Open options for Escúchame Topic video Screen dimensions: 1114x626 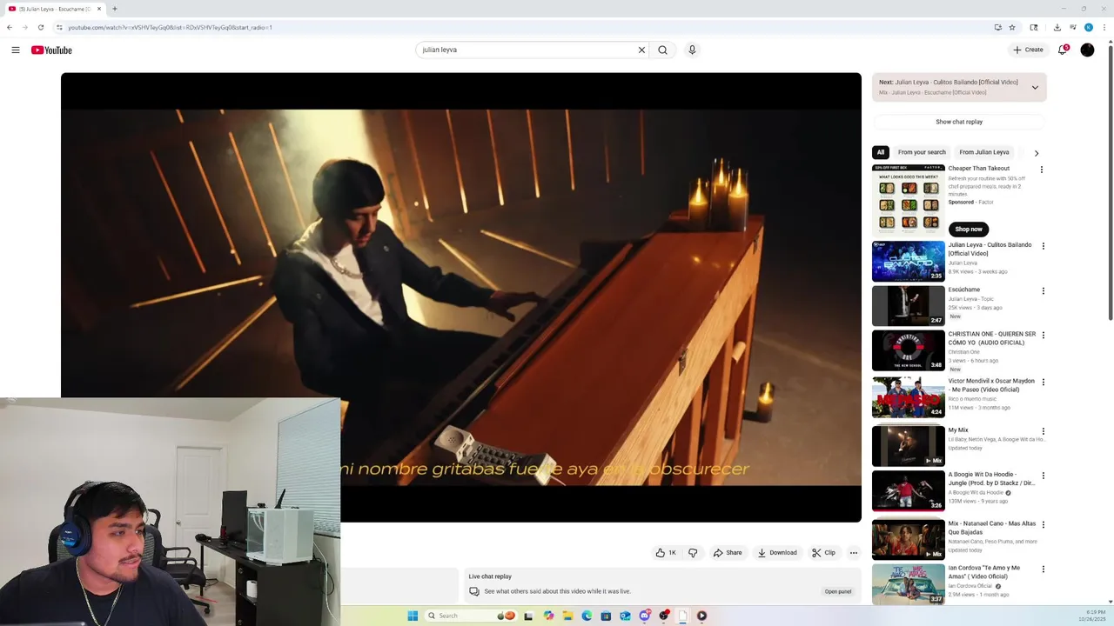(x=1043, y=291)
